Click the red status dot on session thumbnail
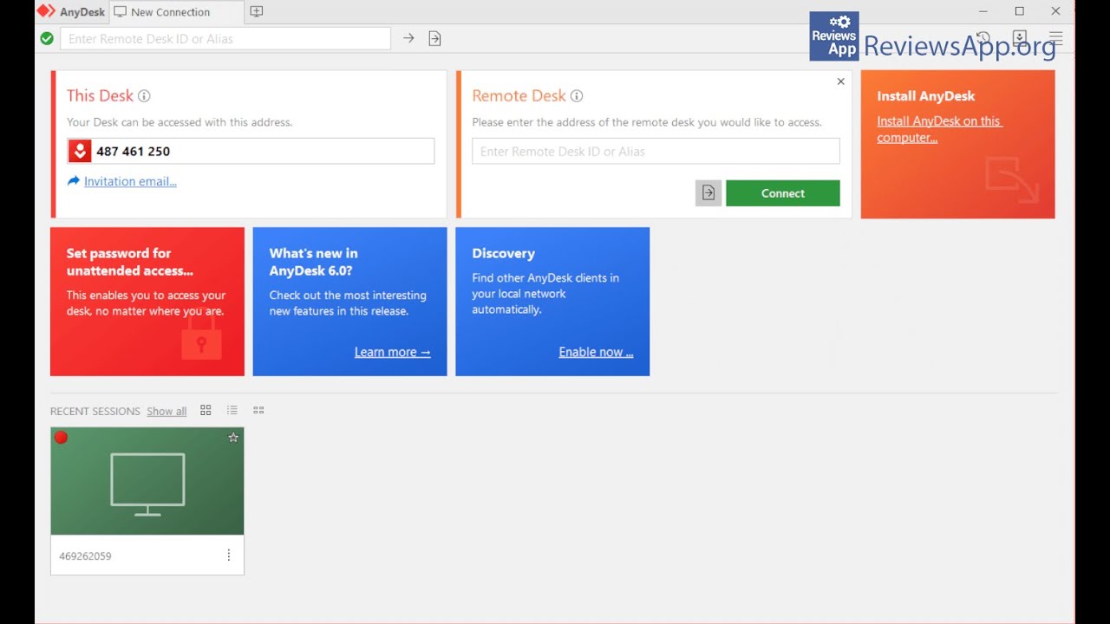Viewport: 1110px width, 624px height. click(x=61, y=438)
